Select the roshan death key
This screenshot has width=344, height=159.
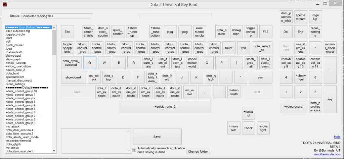234,92
